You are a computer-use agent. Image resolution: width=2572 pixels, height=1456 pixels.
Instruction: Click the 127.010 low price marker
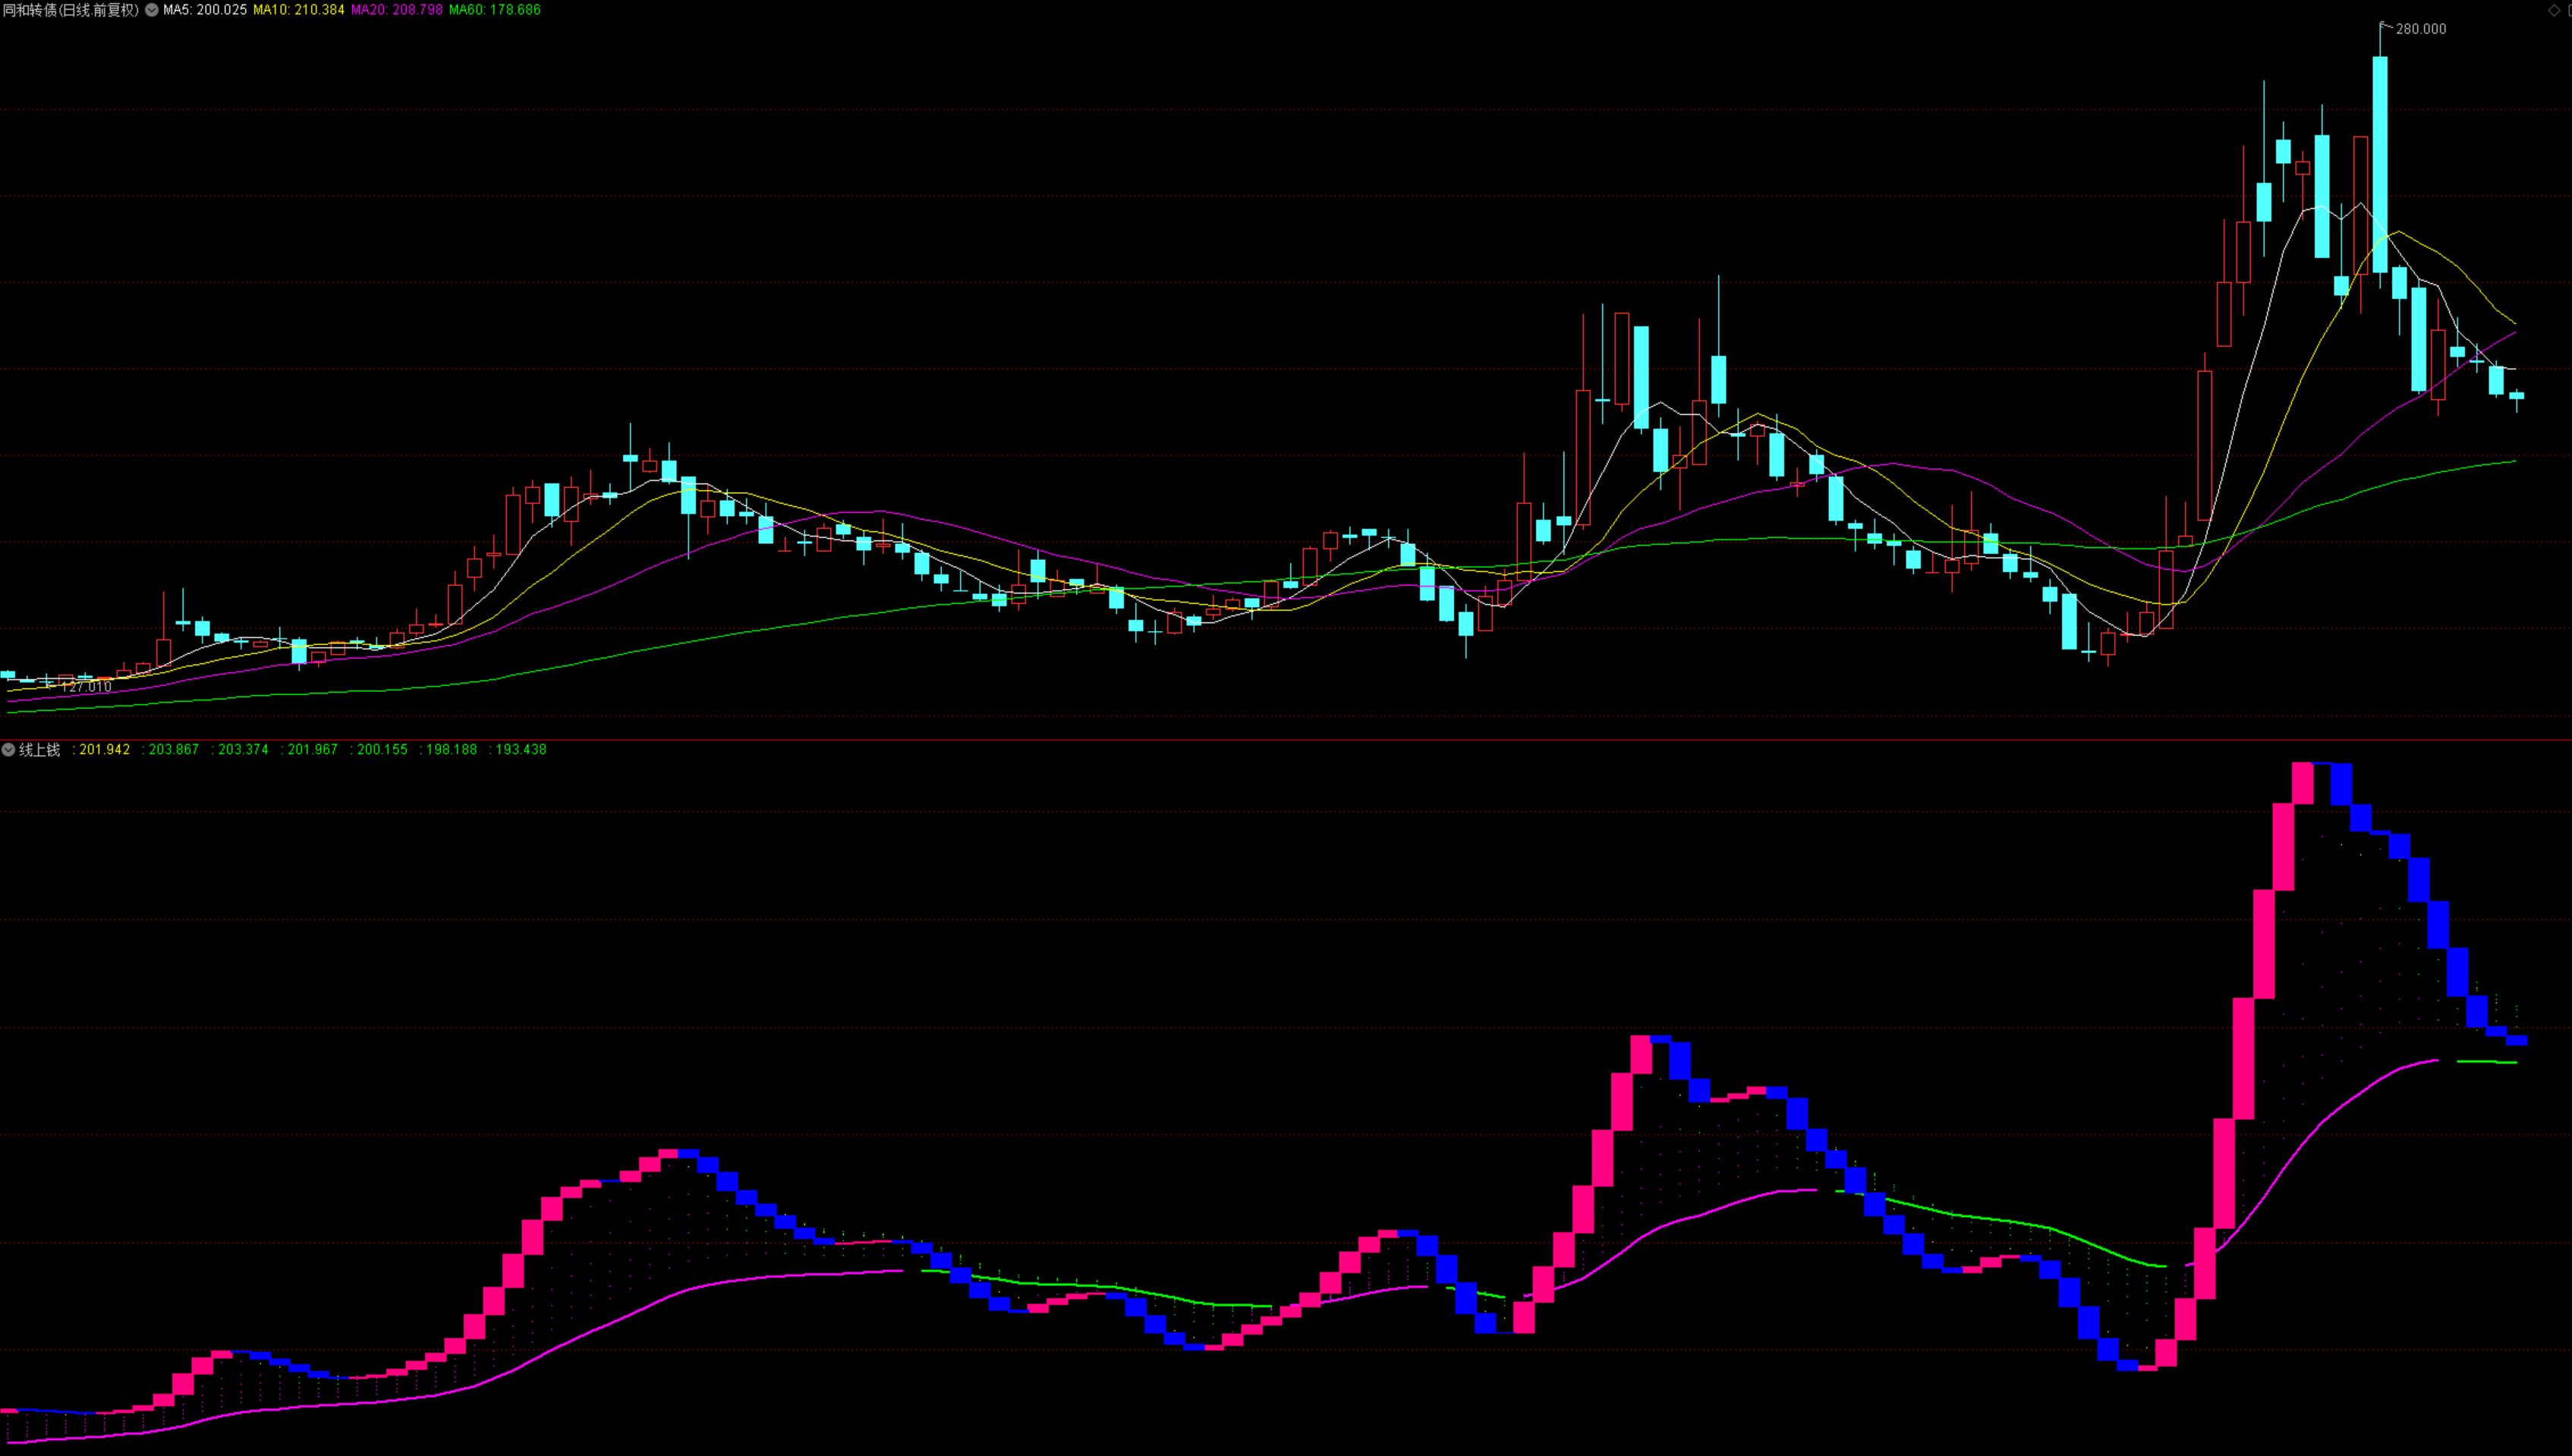86,687
